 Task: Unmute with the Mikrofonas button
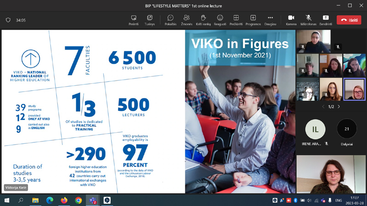point(308,20)
